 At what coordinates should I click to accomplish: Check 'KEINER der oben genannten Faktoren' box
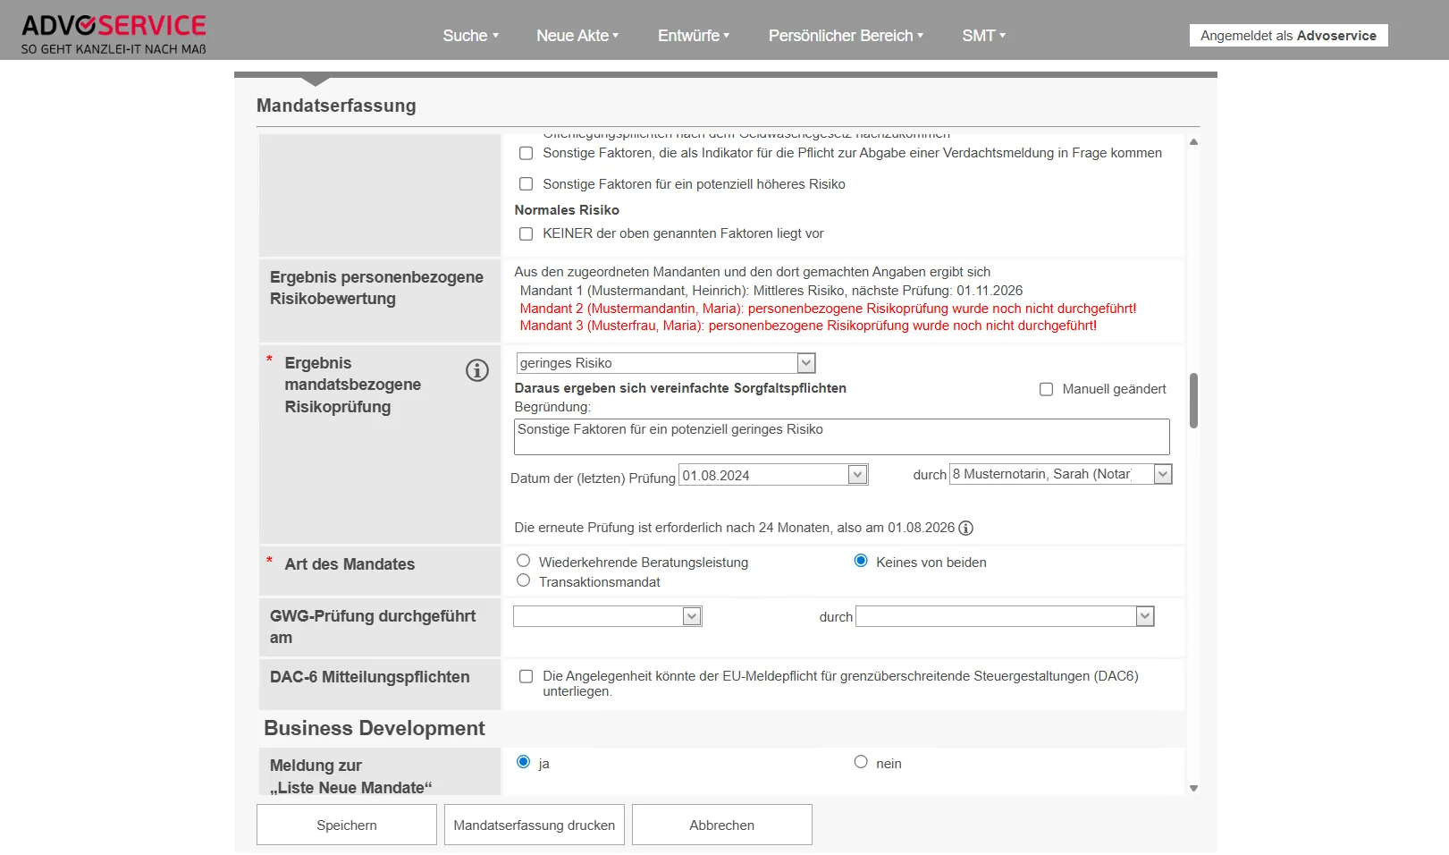click(x=527, y=234)
